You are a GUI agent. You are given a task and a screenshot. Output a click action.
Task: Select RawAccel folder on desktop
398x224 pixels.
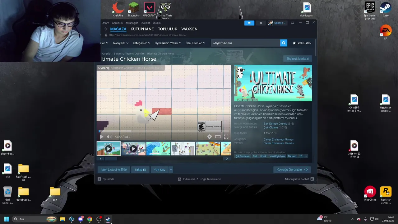pyautogui.click(x=23, y=172)
